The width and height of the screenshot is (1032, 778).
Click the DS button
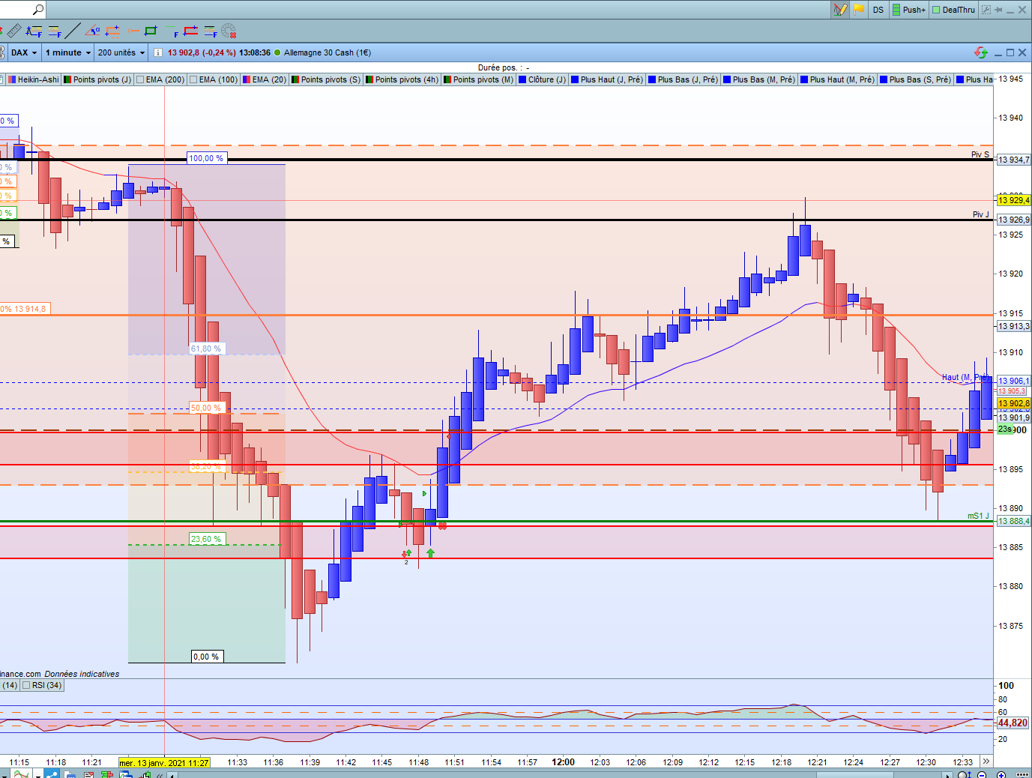tap(878, 10)
